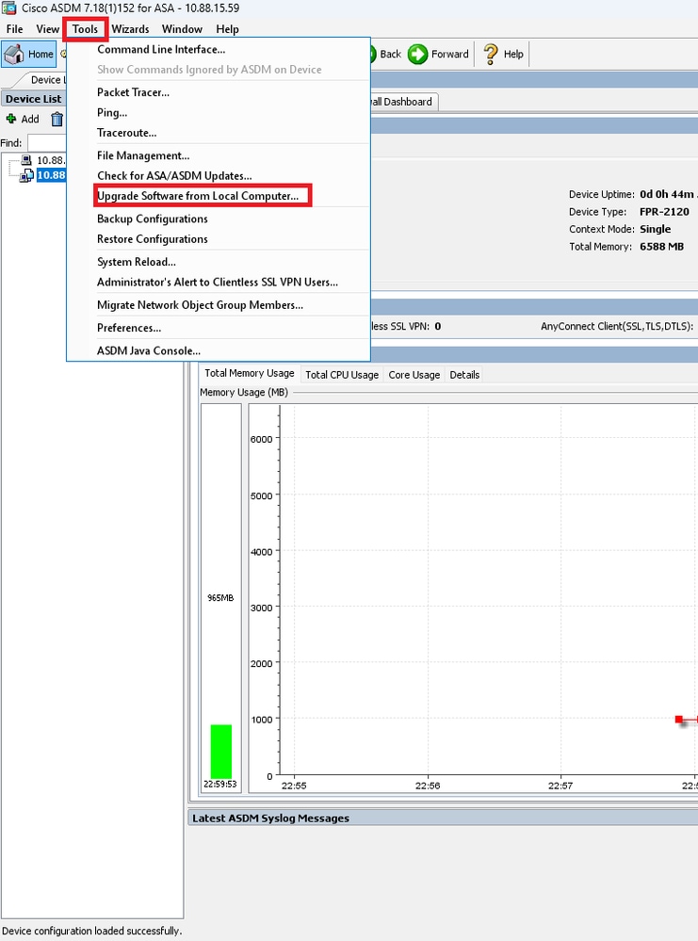698x941 pixels.
Task: Click the green memory usage bar
Action: point(220,752)
